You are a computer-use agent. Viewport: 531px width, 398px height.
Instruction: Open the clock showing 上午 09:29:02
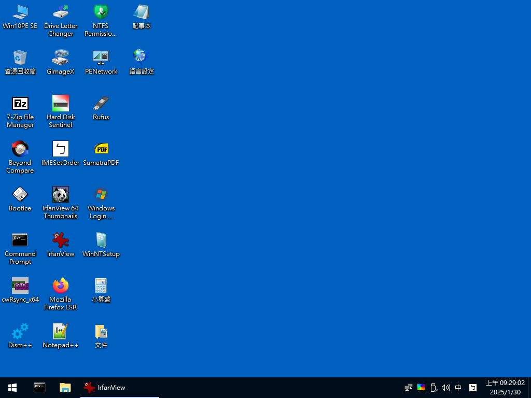[505, 388]
